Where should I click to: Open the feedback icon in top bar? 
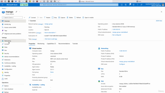[x=142, y=5]
